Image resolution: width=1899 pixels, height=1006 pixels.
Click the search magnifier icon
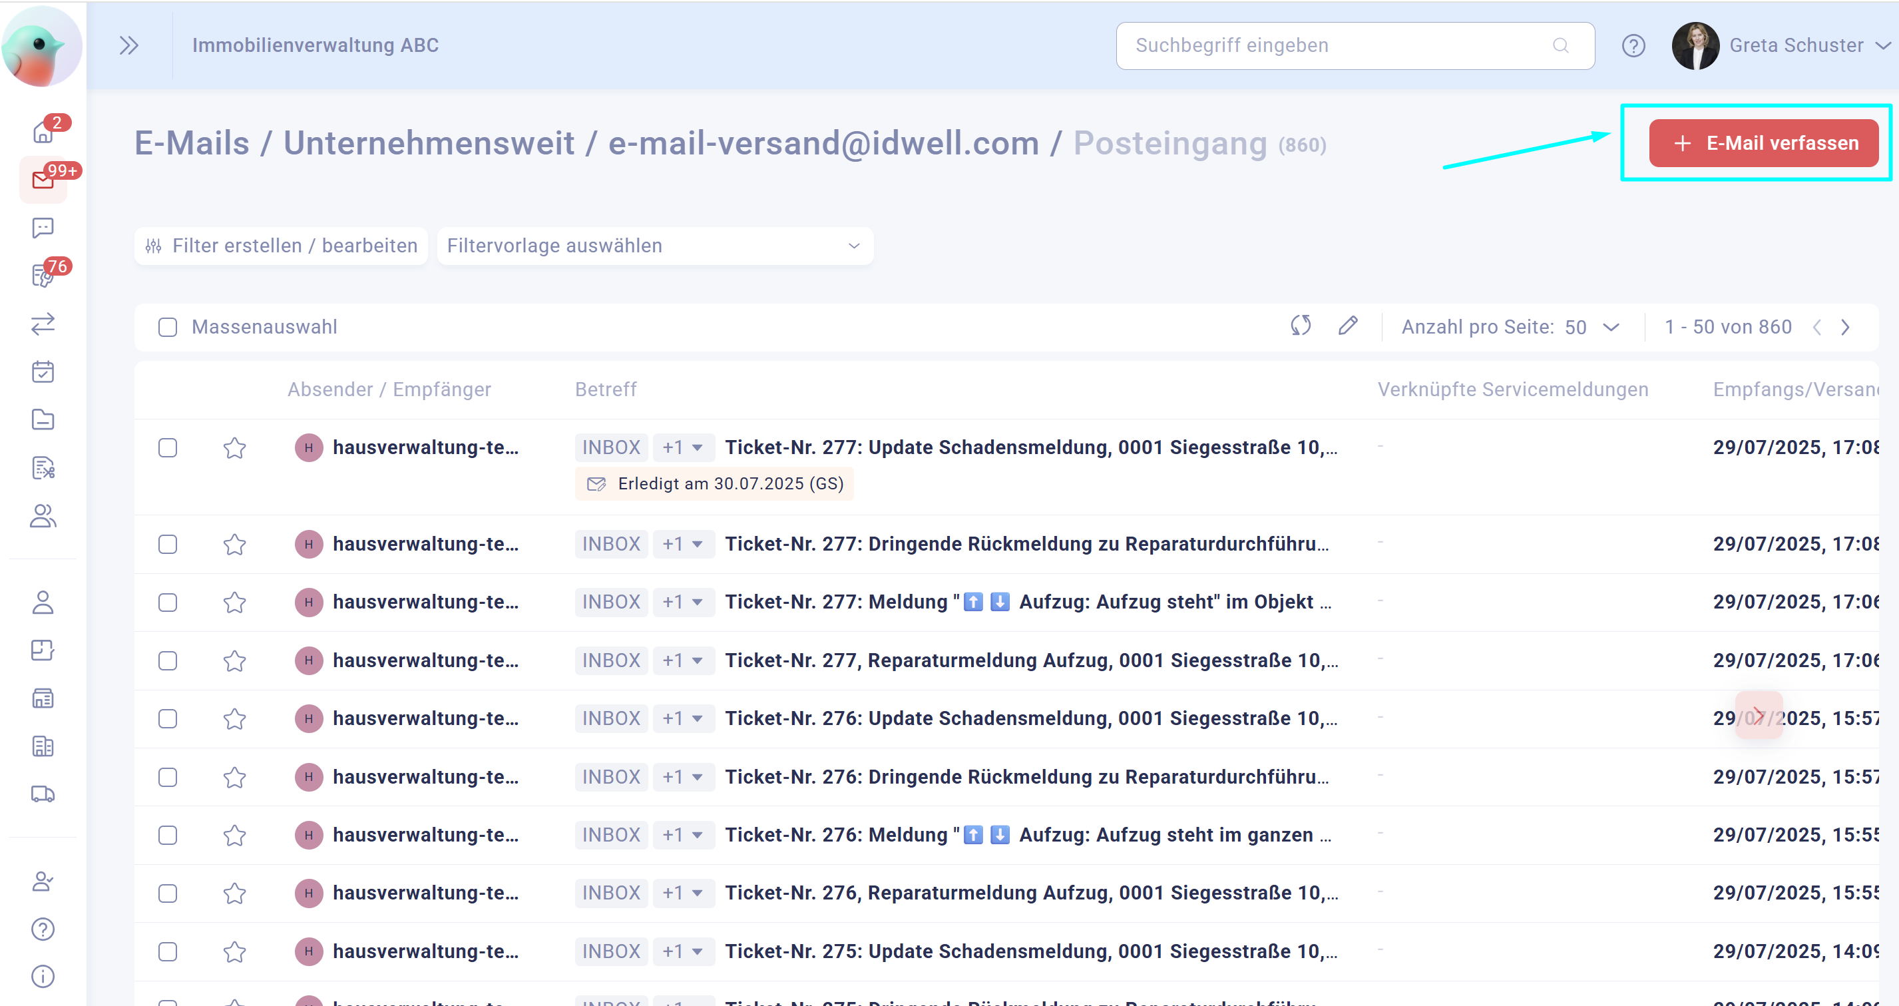point(1560,46)
